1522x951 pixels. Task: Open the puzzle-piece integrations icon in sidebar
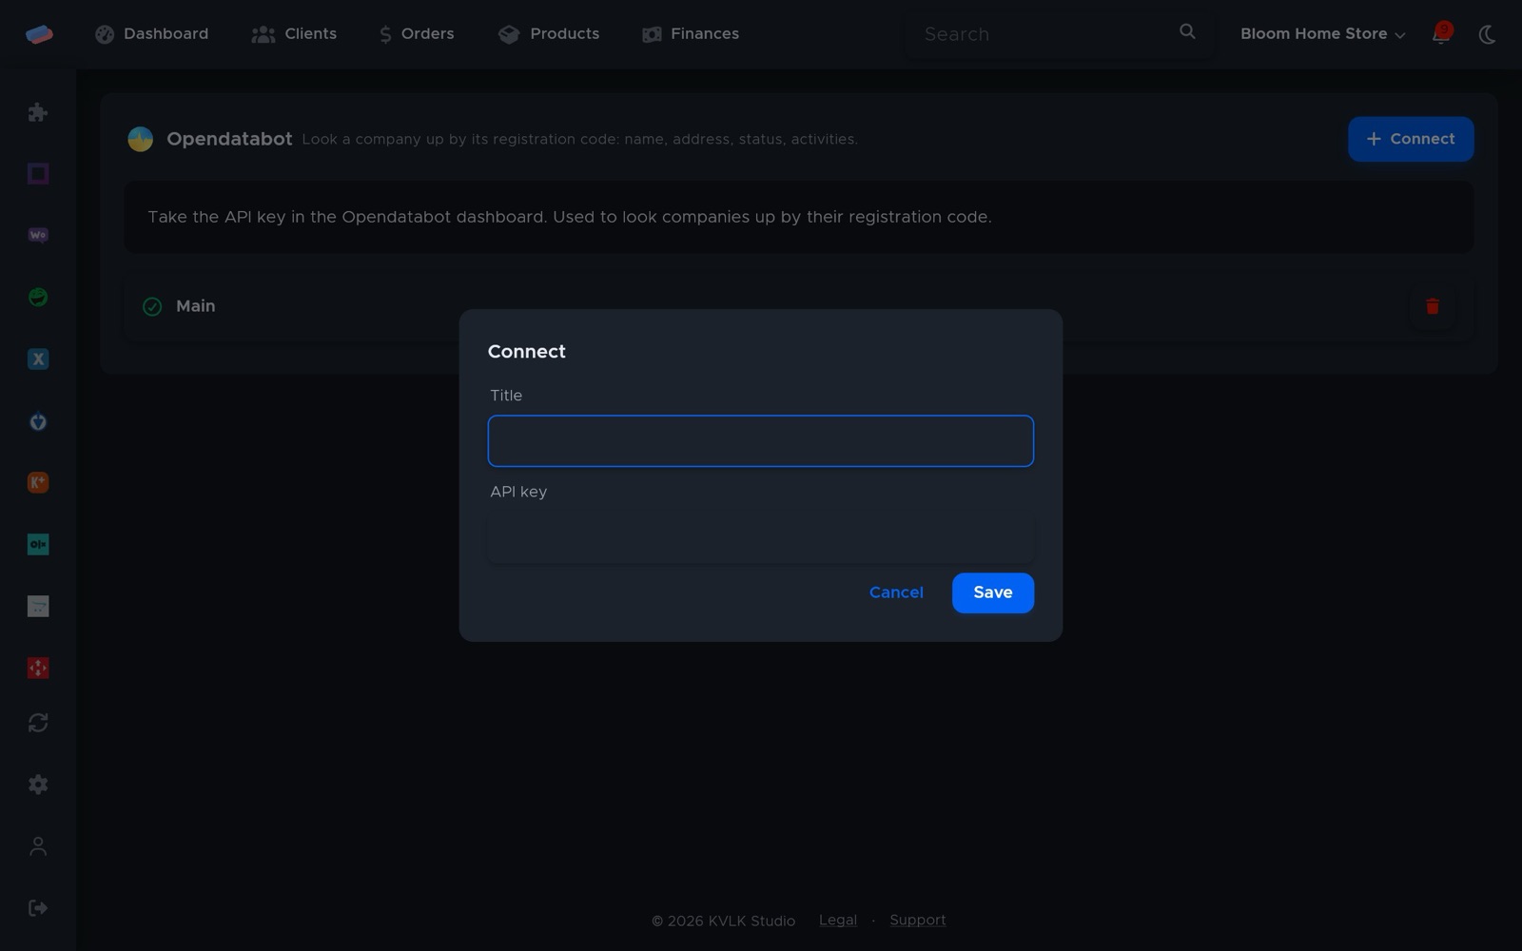pos(38,112)
